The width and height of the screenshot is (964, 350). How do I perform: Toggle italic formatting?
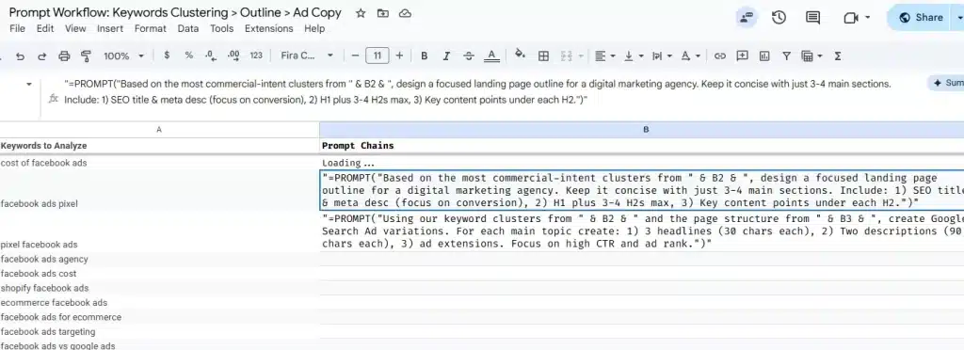446,56
